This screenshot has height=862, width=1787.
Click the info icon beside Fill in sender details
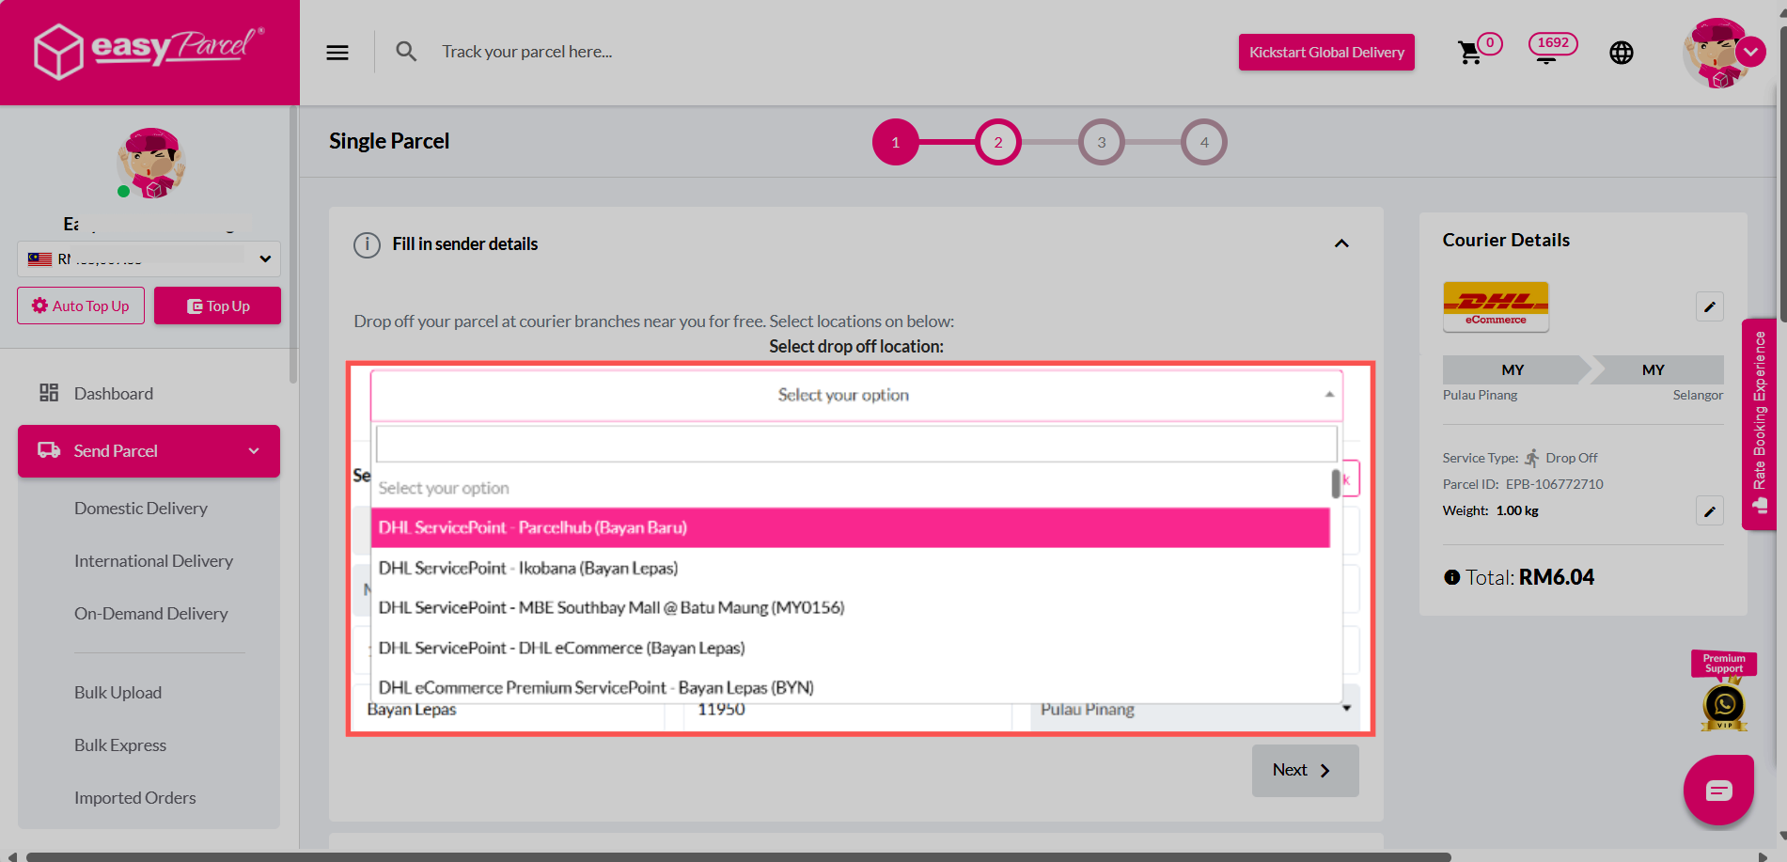(x=367, y=244)
